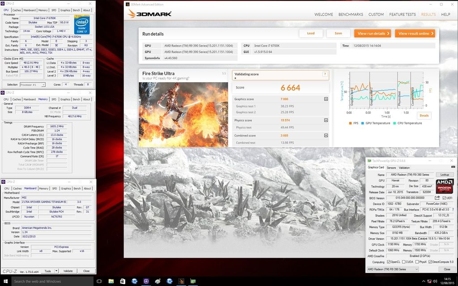Image resolution: width=458 pixels, height=286 pixels.
Task: Click the 3DMark Advanced Edition title bar icon
Action: coord(127,4)
